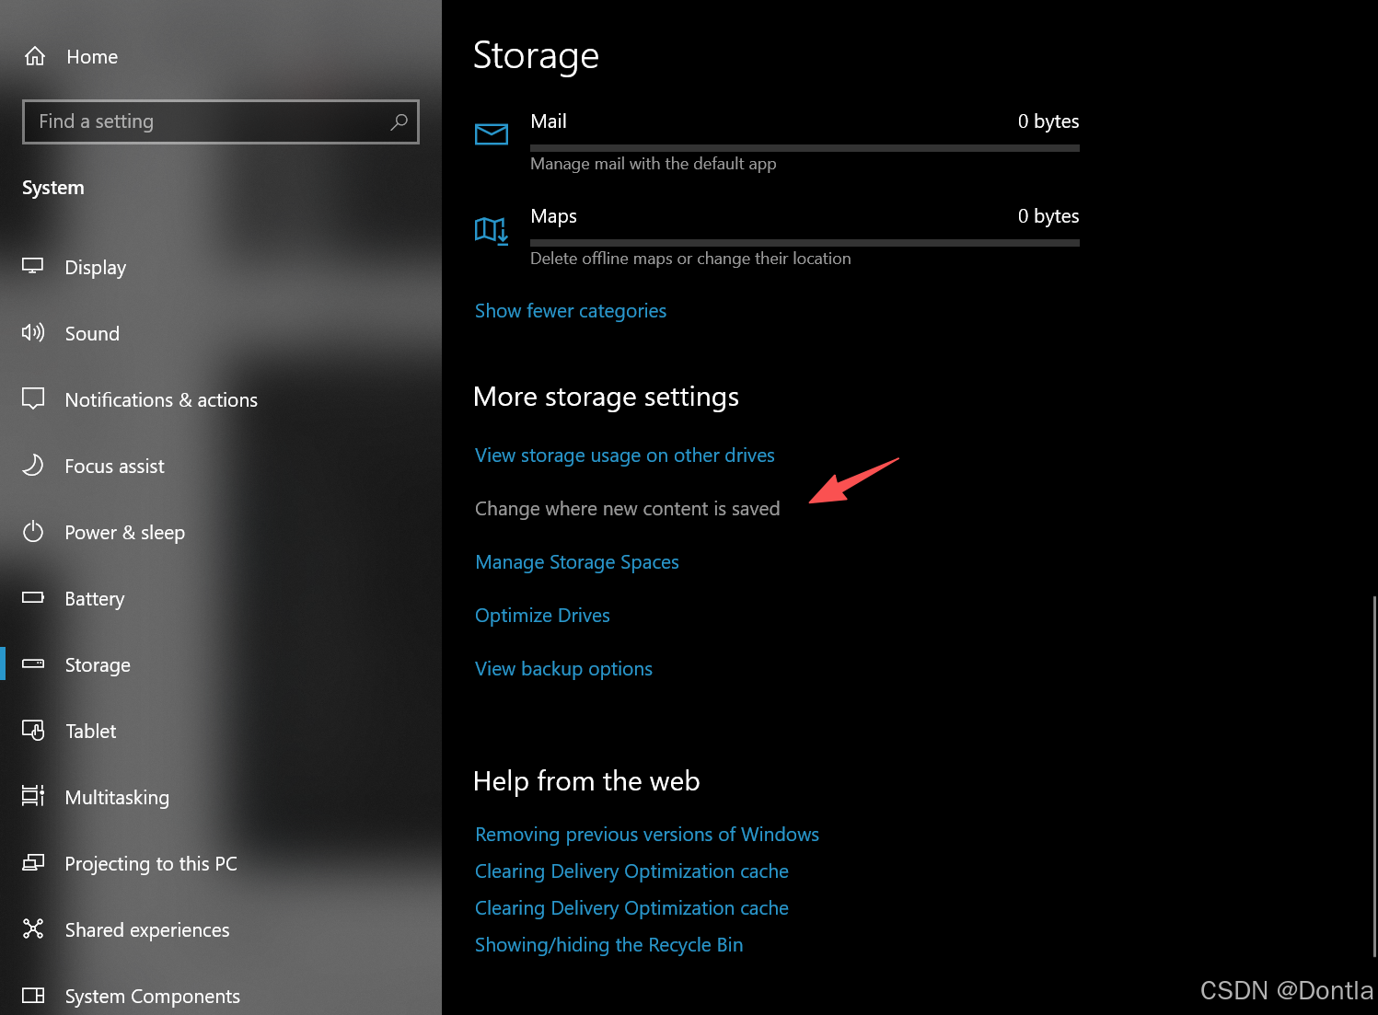The image size is (1378, 1015).
Task: Click the "System" sidebar heading
Action: 53,188
